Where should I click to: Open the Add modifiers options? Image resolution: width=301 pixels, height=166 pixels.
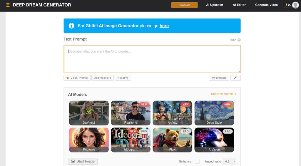click(103, 78)
